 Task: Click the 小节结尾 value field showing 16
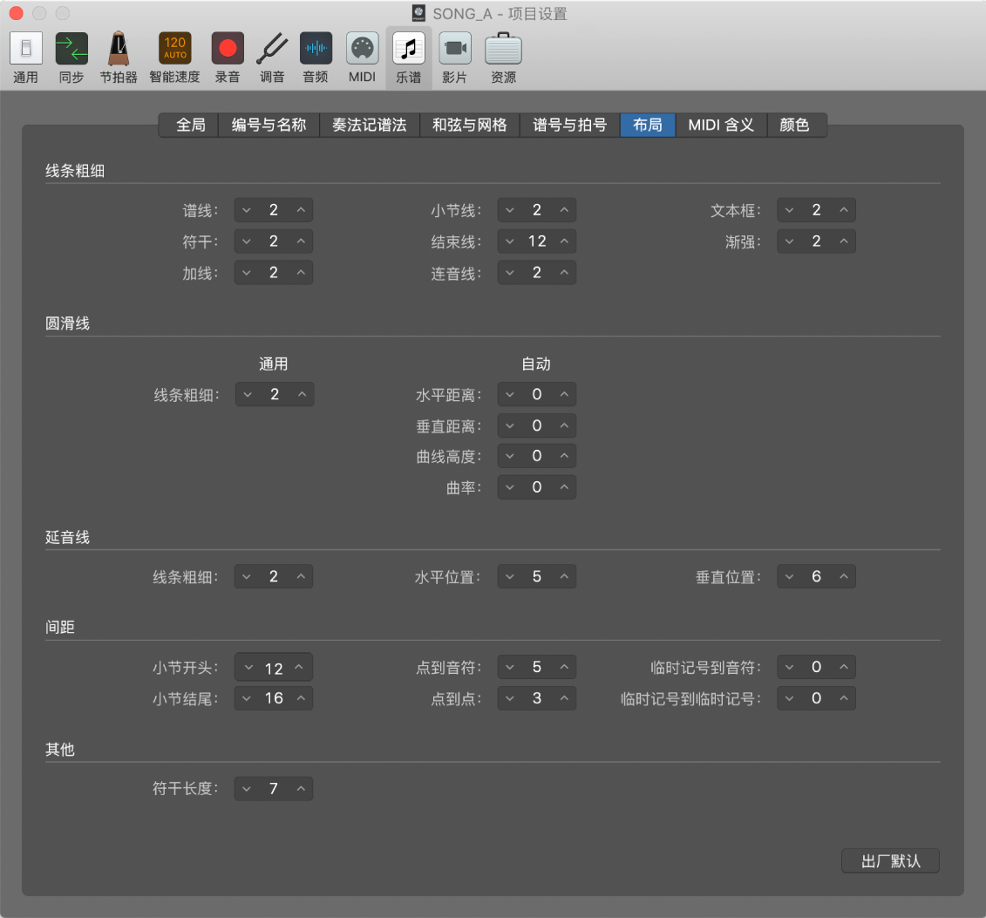click(x=274, y=698)
